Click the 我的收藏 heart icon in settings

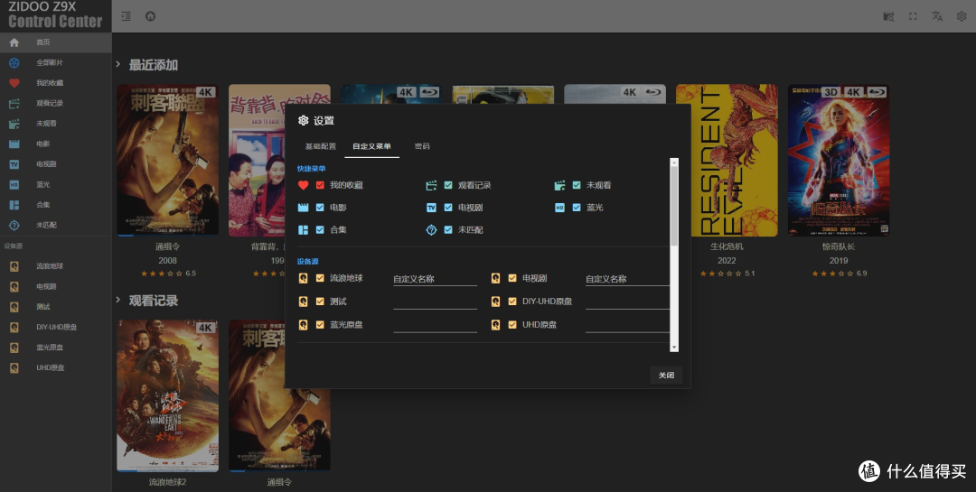tap(303, 185)
